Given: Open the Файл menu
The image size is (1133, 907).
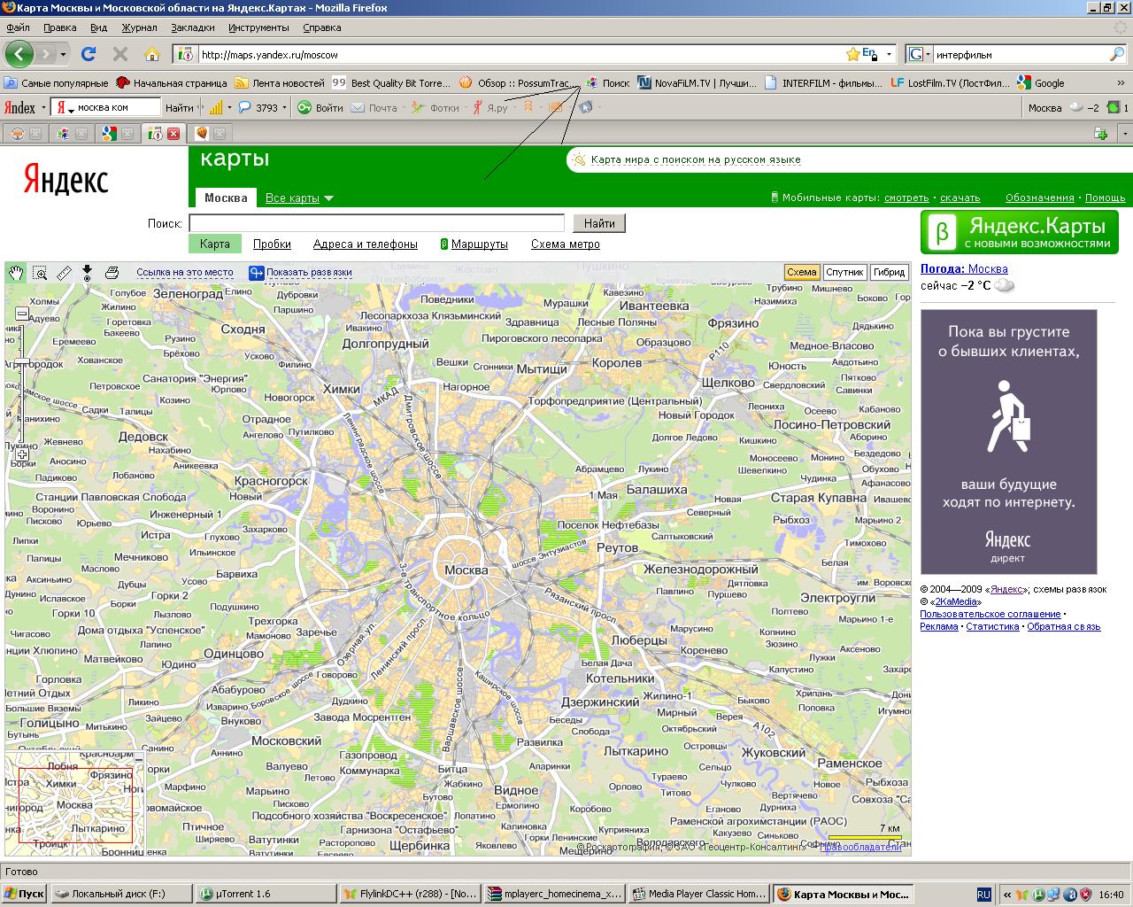Looking at the screenshot, I should [18, 27].
